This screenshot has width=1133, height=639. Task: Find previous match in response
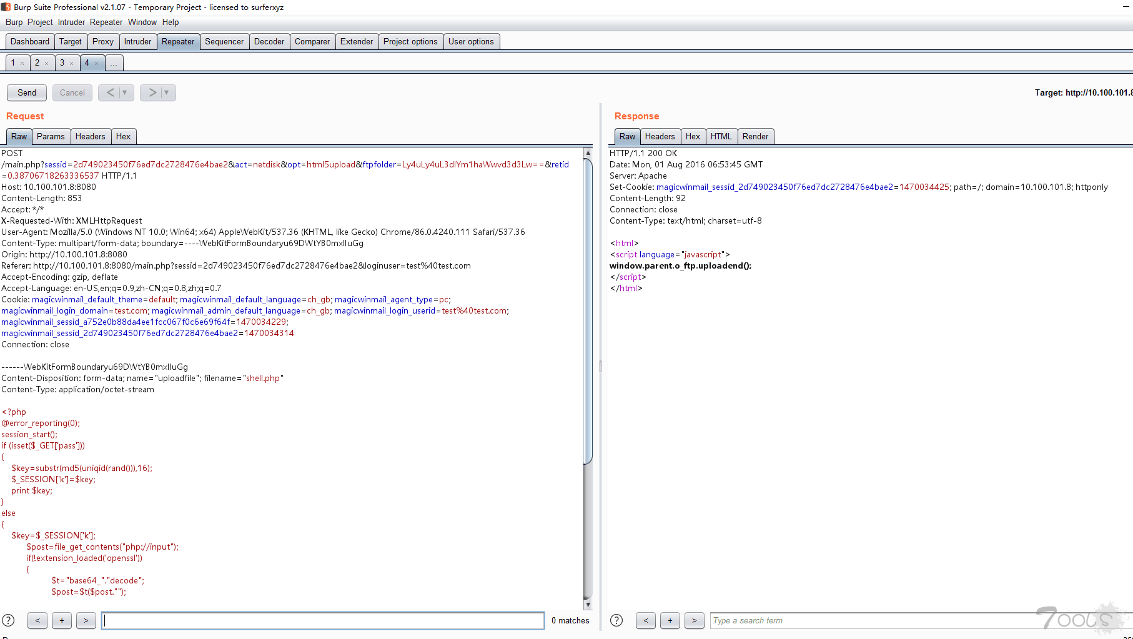[646, 620]
